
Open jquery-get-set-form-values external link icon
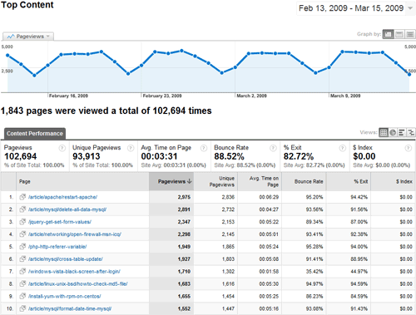(x=22, y=222)
